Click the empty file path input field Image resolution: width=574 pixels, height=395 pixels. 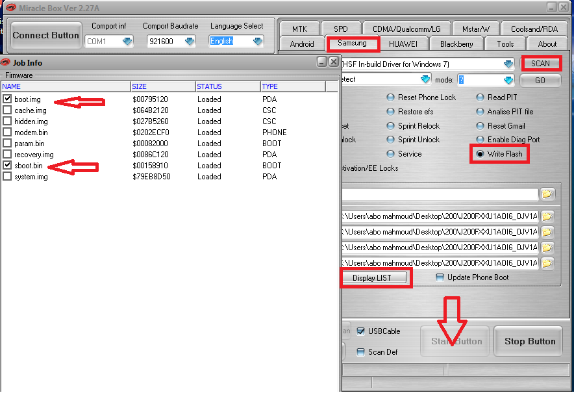[x=440, y=194]
